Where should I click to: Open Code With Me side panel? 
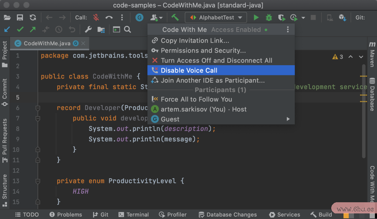click(x=372, y=184)
